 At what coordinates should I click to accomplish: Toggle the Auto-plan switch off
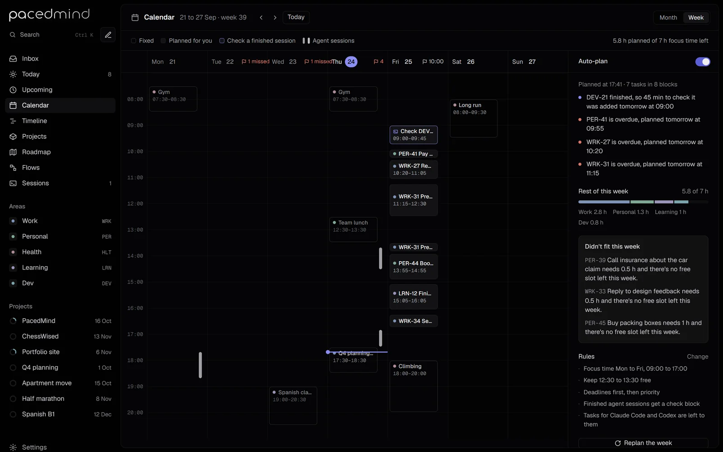pyautogui.click(x=703, y=61)
